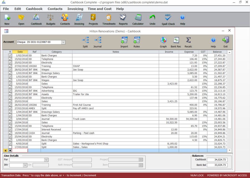250x178 pixels.
Task: Expand the Account dropdown arrow
Action: click(x=63, y=42)
